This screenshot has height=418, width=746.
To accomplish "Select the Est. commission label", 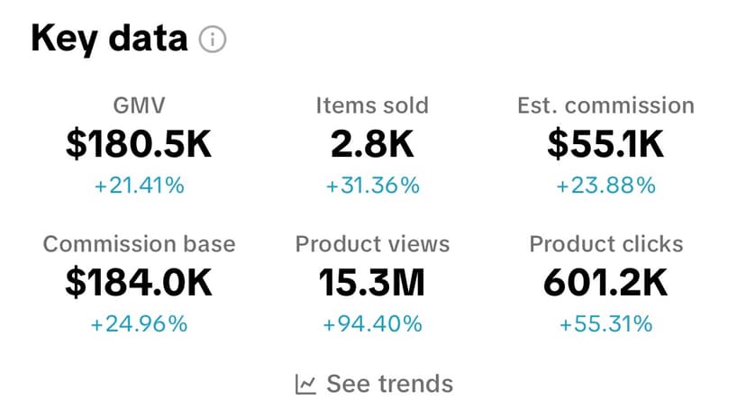I will (x=605, y=105).
